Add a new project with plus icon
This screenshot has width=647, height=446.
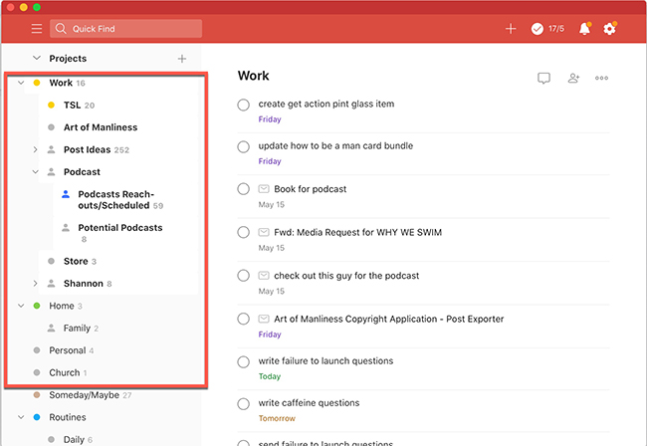(182, 59)
